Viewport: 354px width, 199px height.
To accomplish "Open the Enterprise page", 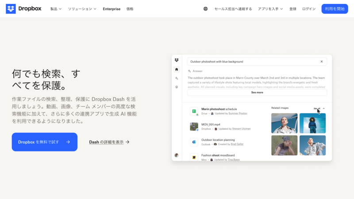I will click(112, 9).
